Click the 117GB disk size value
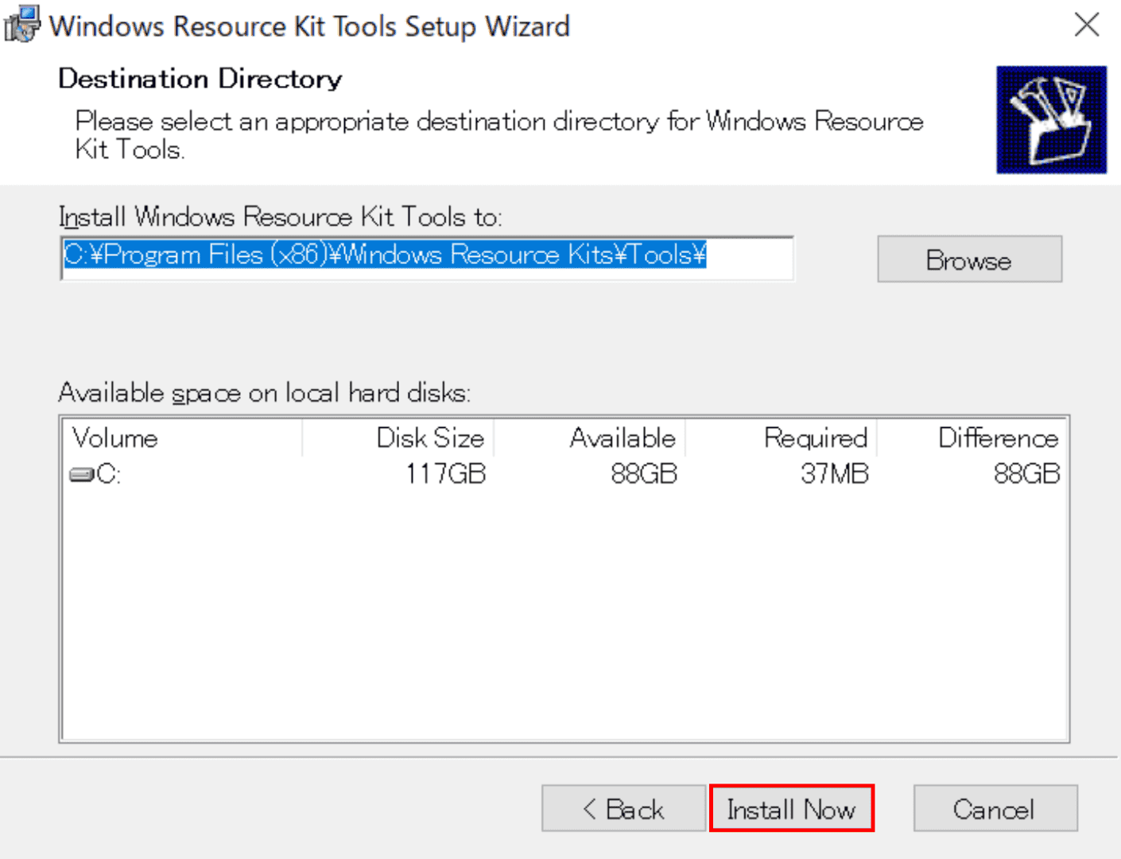The width and height of the screenshot is (1121, 859). (x=445, y=474)
